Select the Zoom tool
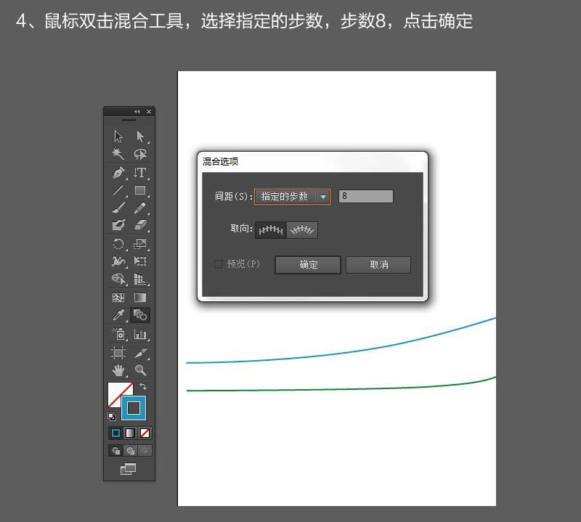Image resolution: width=581 pixels, height=522 pixels. click(140, 370)
